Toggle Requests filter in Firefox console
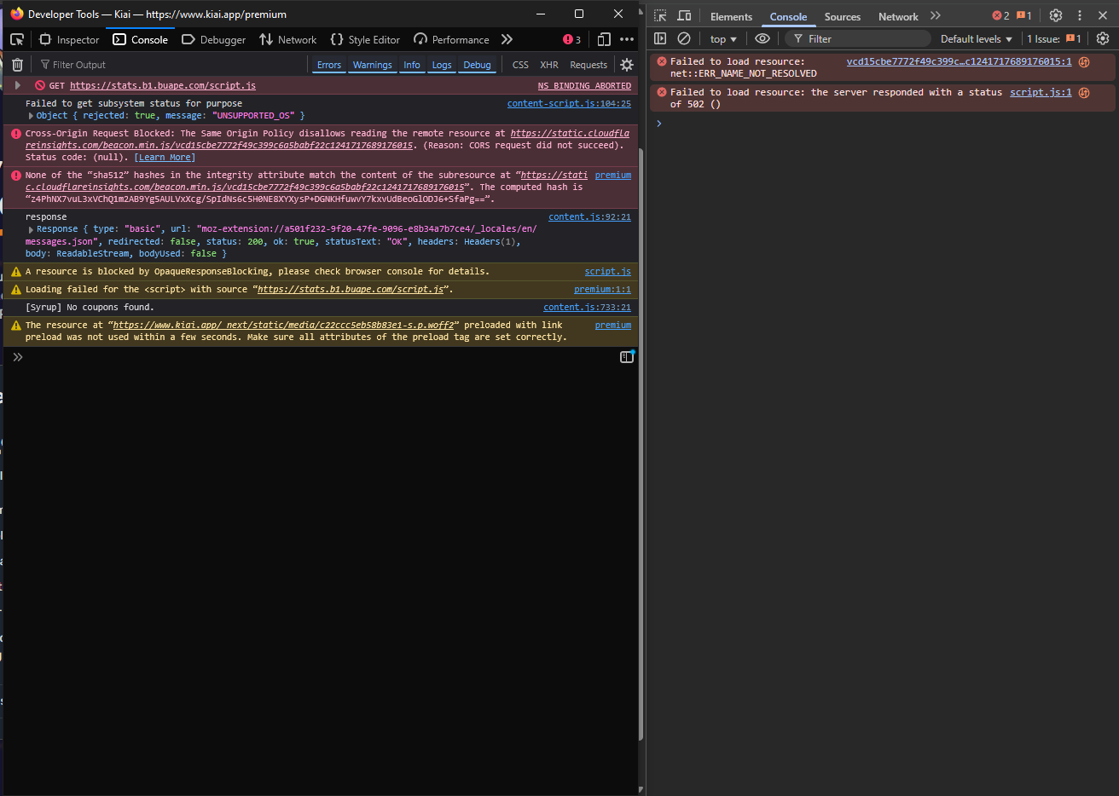The width and height of the screenshot is (1119, 796). tap(588, 65)
